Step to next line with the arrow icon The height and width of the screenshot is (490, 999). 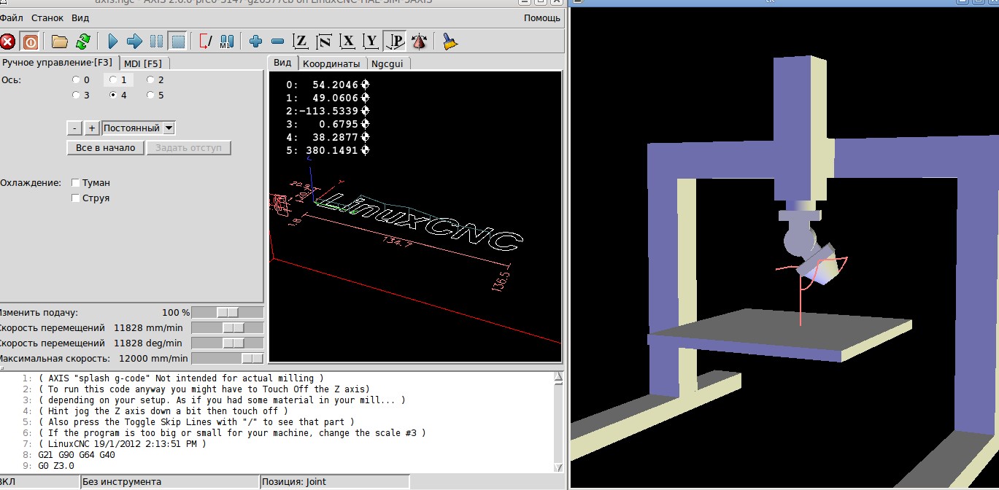tap(134, 41)
